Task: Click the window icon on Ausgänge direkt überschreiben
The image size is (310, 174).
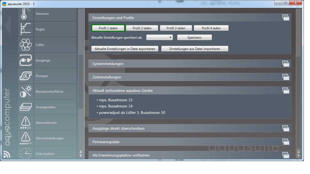Action: [286, 128]
